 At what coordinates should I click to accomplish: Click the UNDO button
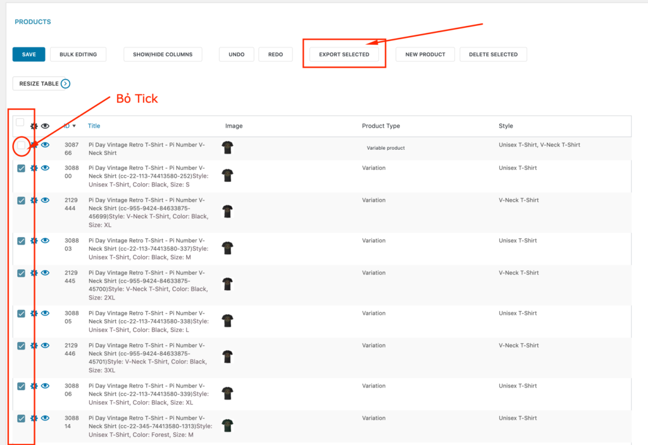coord(237,54)
